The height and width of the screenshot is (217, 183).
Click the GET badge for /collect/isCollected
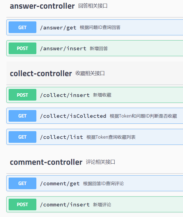pos(22,116)
